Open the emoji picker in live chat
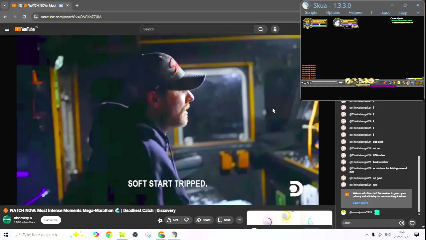The width and height of the screenshot is (426, 240). (402, 223)
